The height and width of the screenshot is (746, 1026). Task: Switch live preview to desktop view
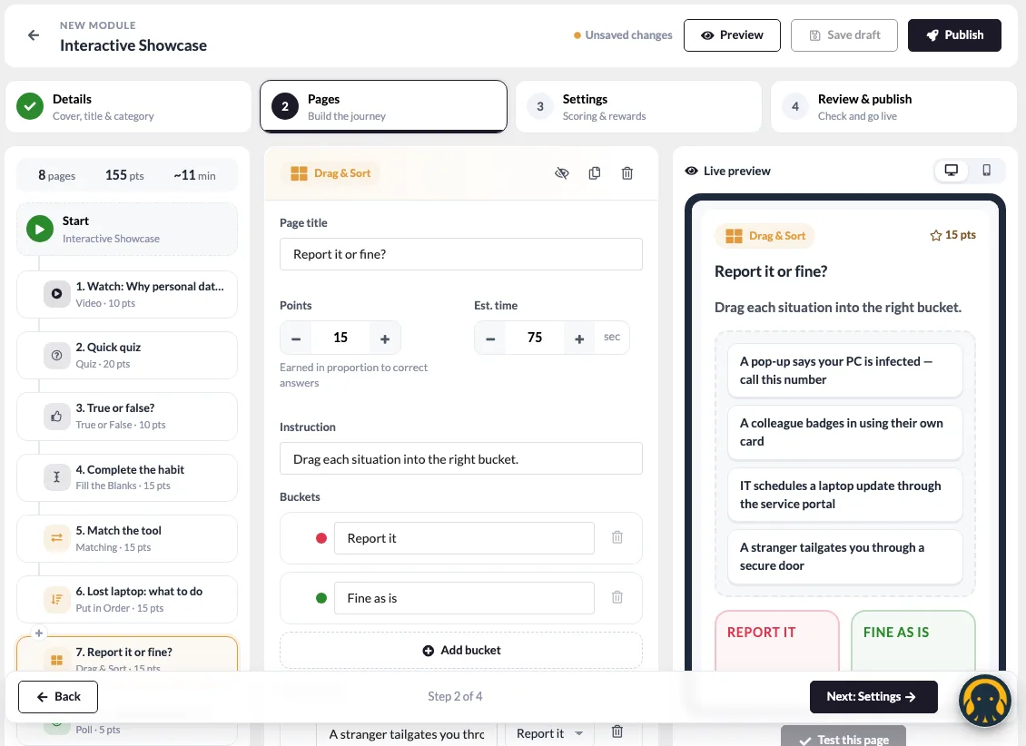[952, 171]
